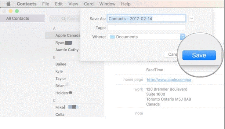Image resolution: width=225 pixels, height=129 pixels.
Task: Click the yellow minimize window button
Action: click(11, 11)
